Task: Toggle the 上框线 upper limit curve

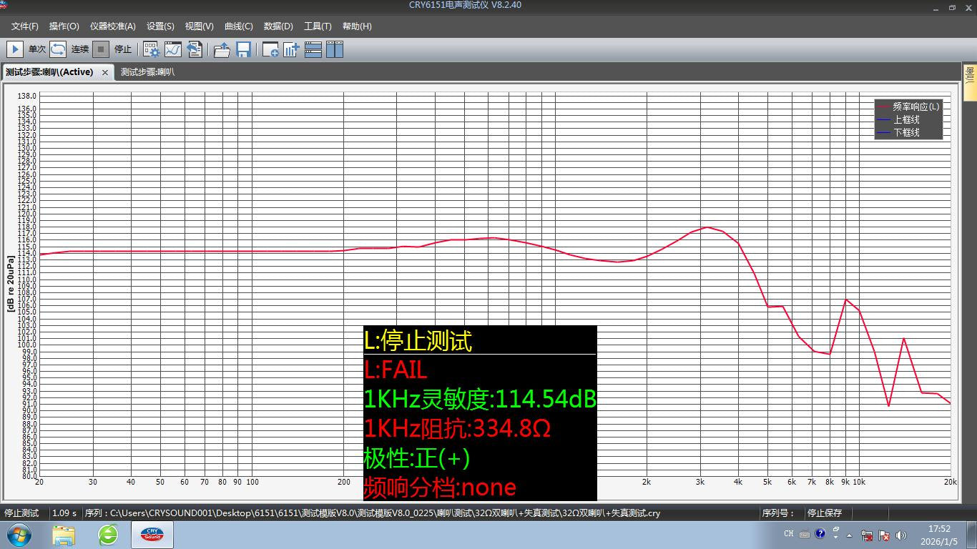Action: [908, 119]
